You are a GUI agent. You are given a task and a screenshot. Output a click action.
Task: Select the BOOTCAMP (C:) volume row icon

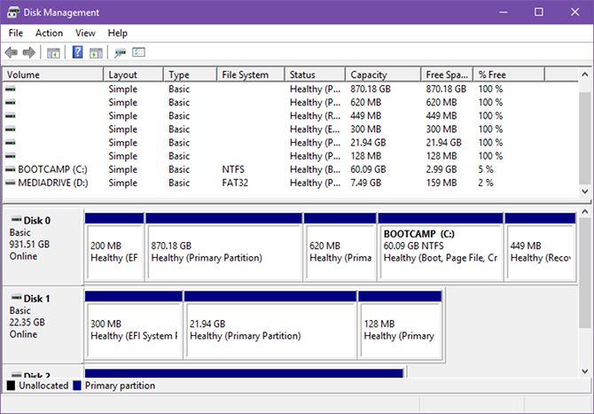coord(10,169)
